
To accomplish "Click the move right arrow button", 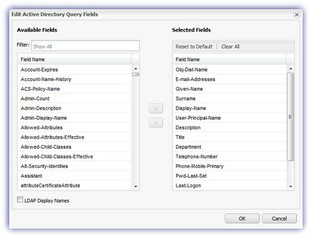I will 156,109.
